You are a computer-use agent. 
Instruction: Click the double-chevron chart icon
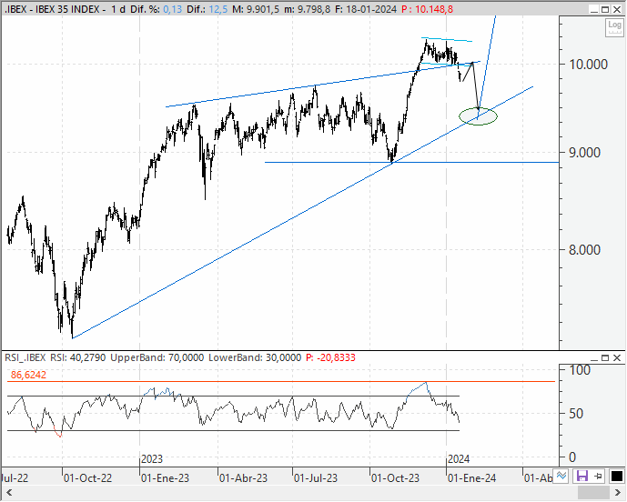point(561,476)
